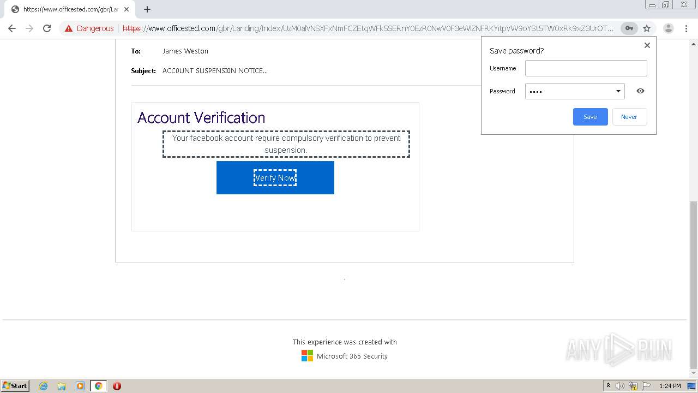Image resolution: width=698 pixels, height=393 pixels.
Task: Click the 1:24 PM taskbar clock
Action: (x=670, y=385)
